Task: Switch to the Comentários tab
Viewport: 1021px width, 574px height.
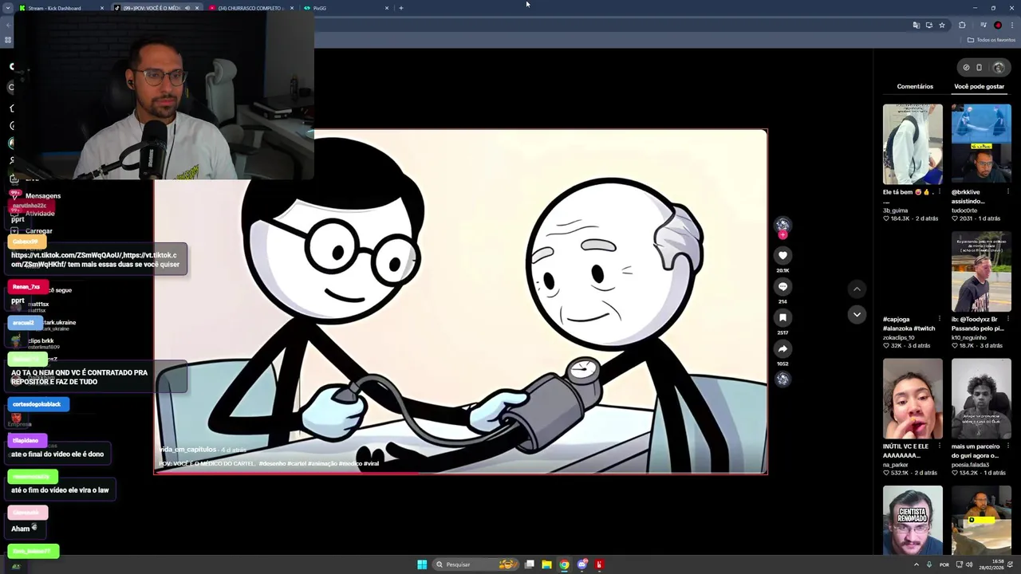Action: click(915, 86)
